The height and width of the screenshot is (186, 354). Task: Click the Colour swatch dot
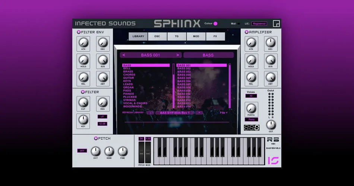[215, 23]
